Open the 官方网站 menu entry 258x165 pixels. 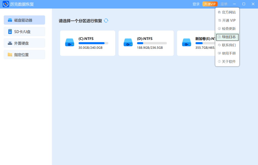pyautogui.click(x=227, y=12)
